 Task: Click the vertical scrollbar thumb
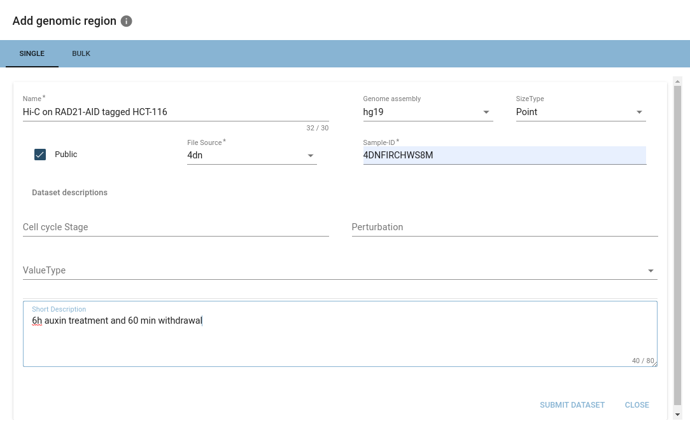(677, 245)
